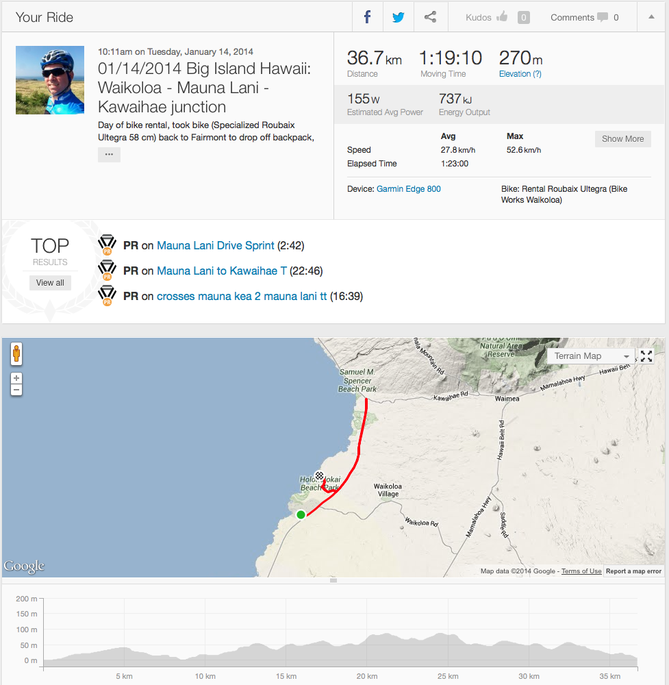The height and width of the screenshot is (685, 669).
Task: Open Mauna Lani Drive Sprint segment
Action: (216, 245)
